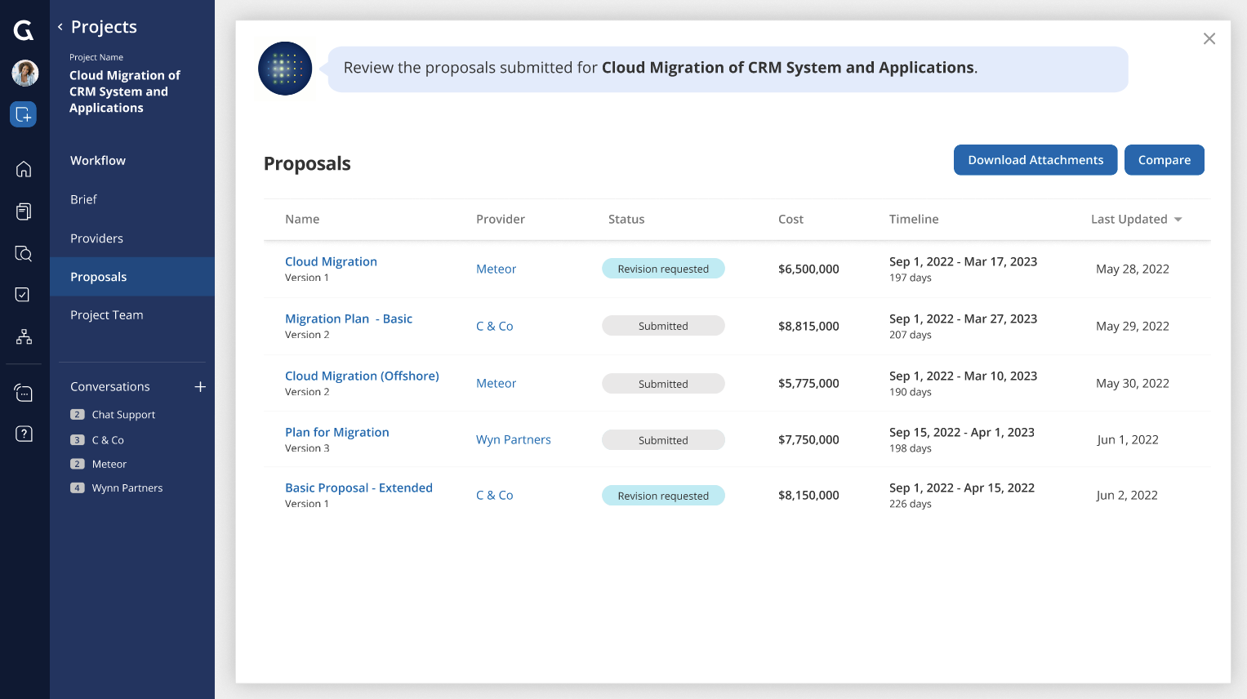Open the checklist tasks icon
This screenshot has width=1247, height=699.
24,294
